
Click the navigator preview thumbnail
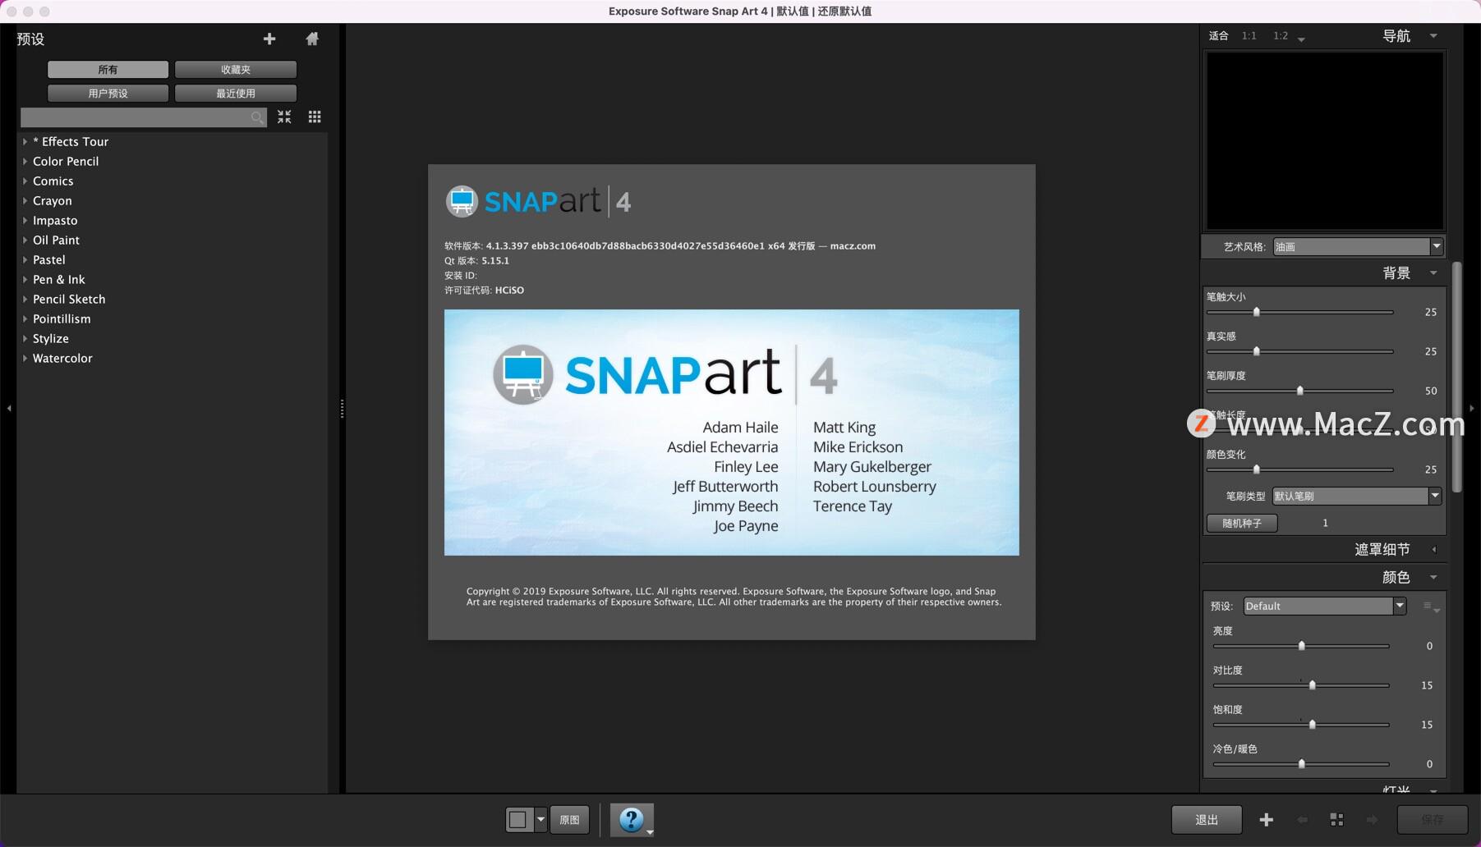click(1324, 140)
